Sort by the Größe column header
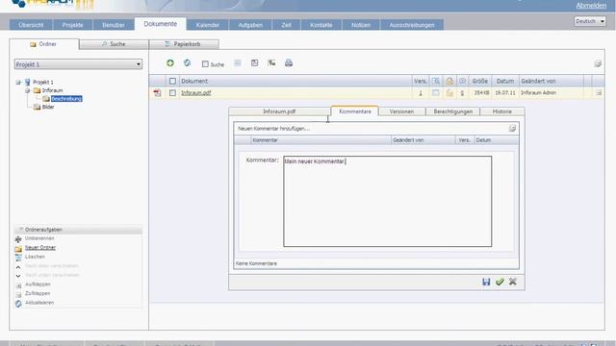The height and width of the screenshot is (346, 616). 479,81
